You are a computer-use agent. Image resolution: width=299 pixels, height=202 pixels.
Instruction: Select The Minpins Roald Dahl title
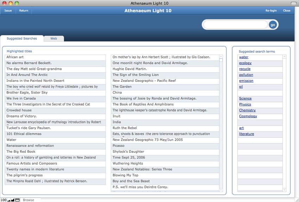[55, 182]
